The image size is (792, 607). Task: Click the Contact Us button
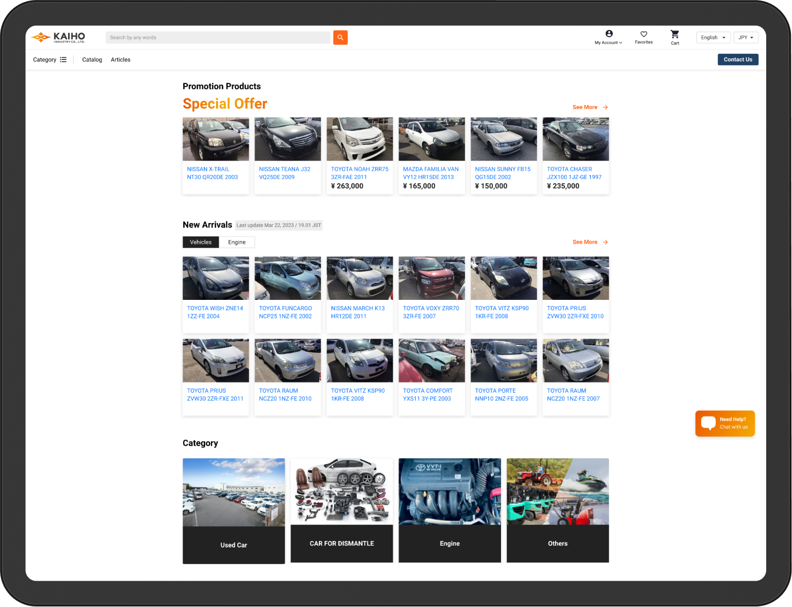coord(738,59)
